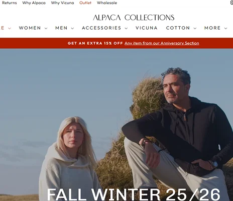
Task: Open the Cotton menu
Action: click(178, 28)
